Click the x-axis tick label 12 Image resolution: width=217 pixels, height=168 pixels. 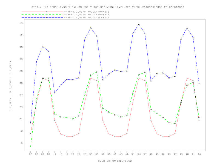(55, 154)
